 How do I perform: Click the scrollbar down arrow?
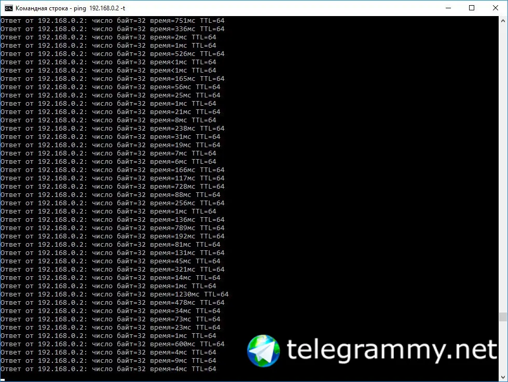point(503,377)
